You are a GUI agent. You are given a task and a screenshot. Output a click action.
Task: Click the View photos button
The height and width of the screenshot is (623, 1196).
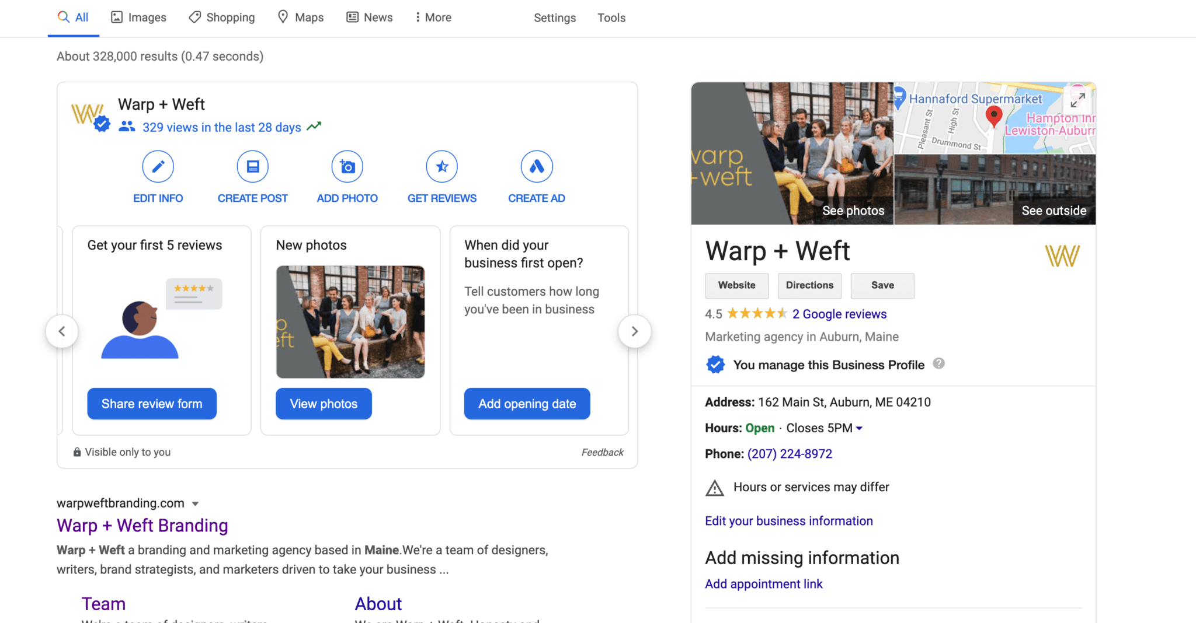click(324, 404)
